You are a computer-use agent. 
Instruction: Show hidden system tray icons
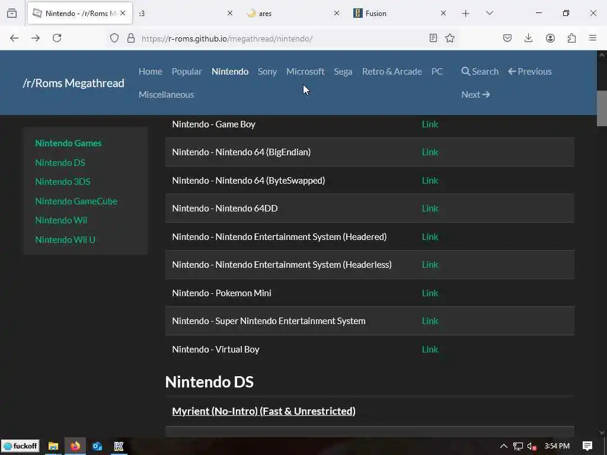503,446
